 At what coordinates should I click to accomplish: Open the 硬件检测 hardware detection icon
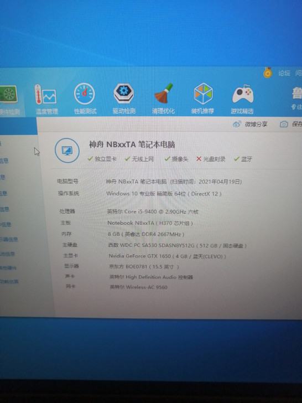pos(8,95)
